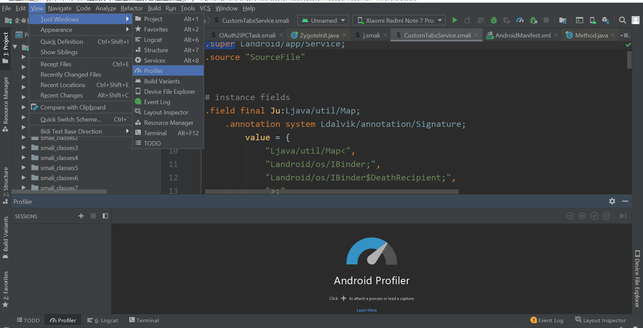Screen dimensions: 643x328
Task: Click Attach Debugger to Android Process icon
Action: coord(533,20)
